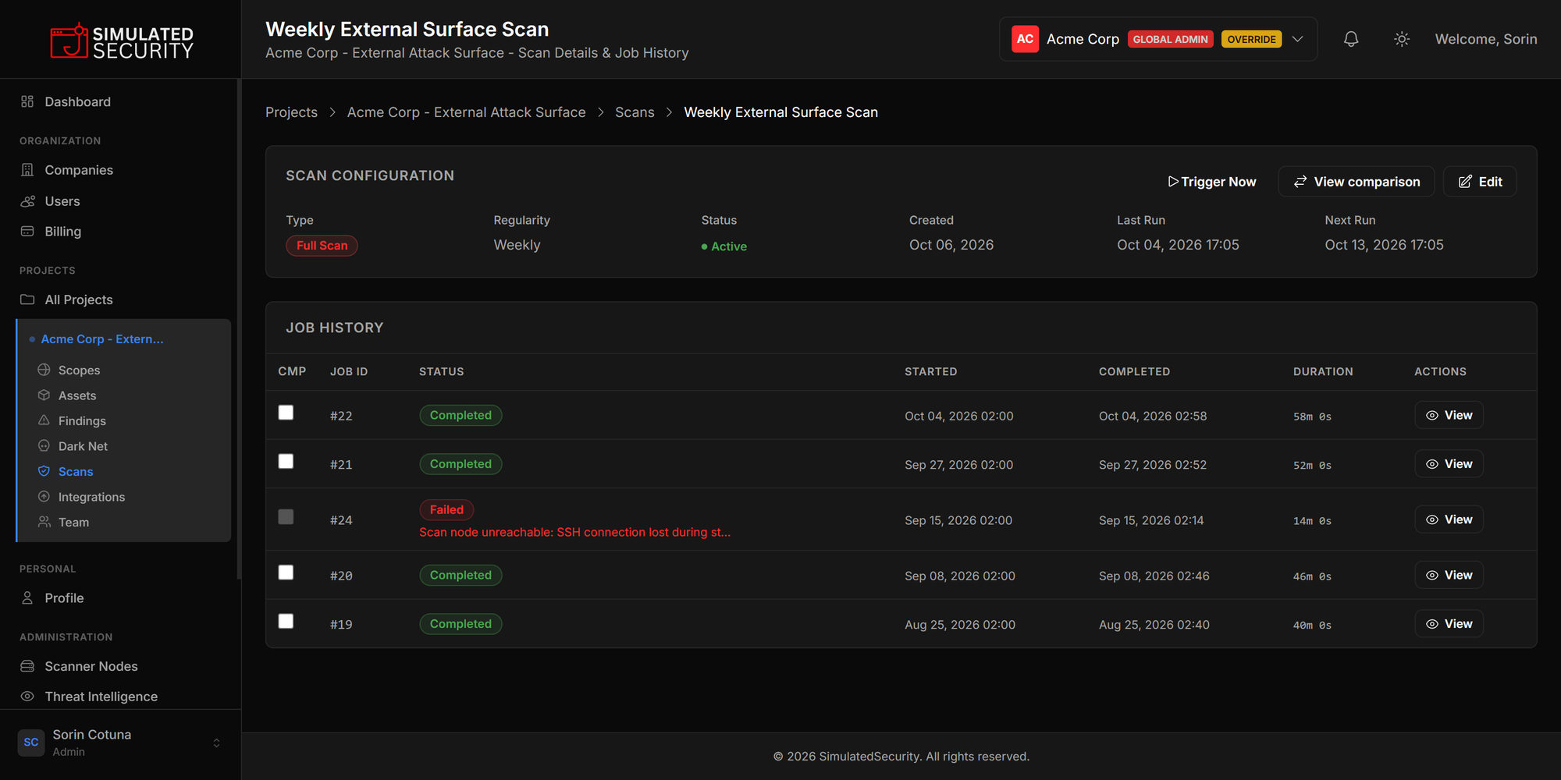Check compare box for job #19

click(286, 621)
